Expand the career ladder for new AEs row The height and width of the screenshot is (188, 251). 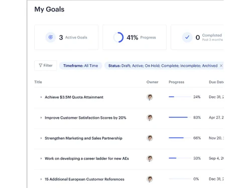(41, 158)
